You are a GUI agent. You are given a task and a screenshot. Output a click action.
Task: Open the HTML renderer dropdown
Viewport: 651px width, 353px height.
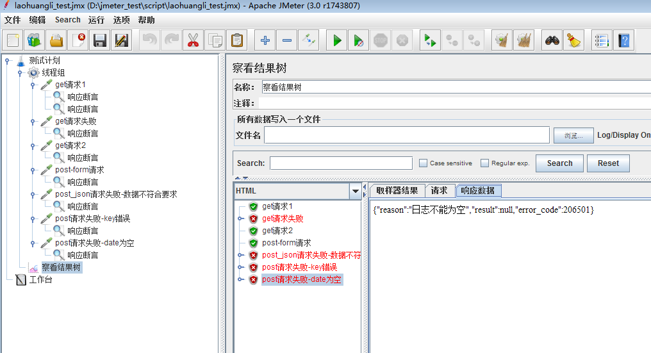[356, 191]
